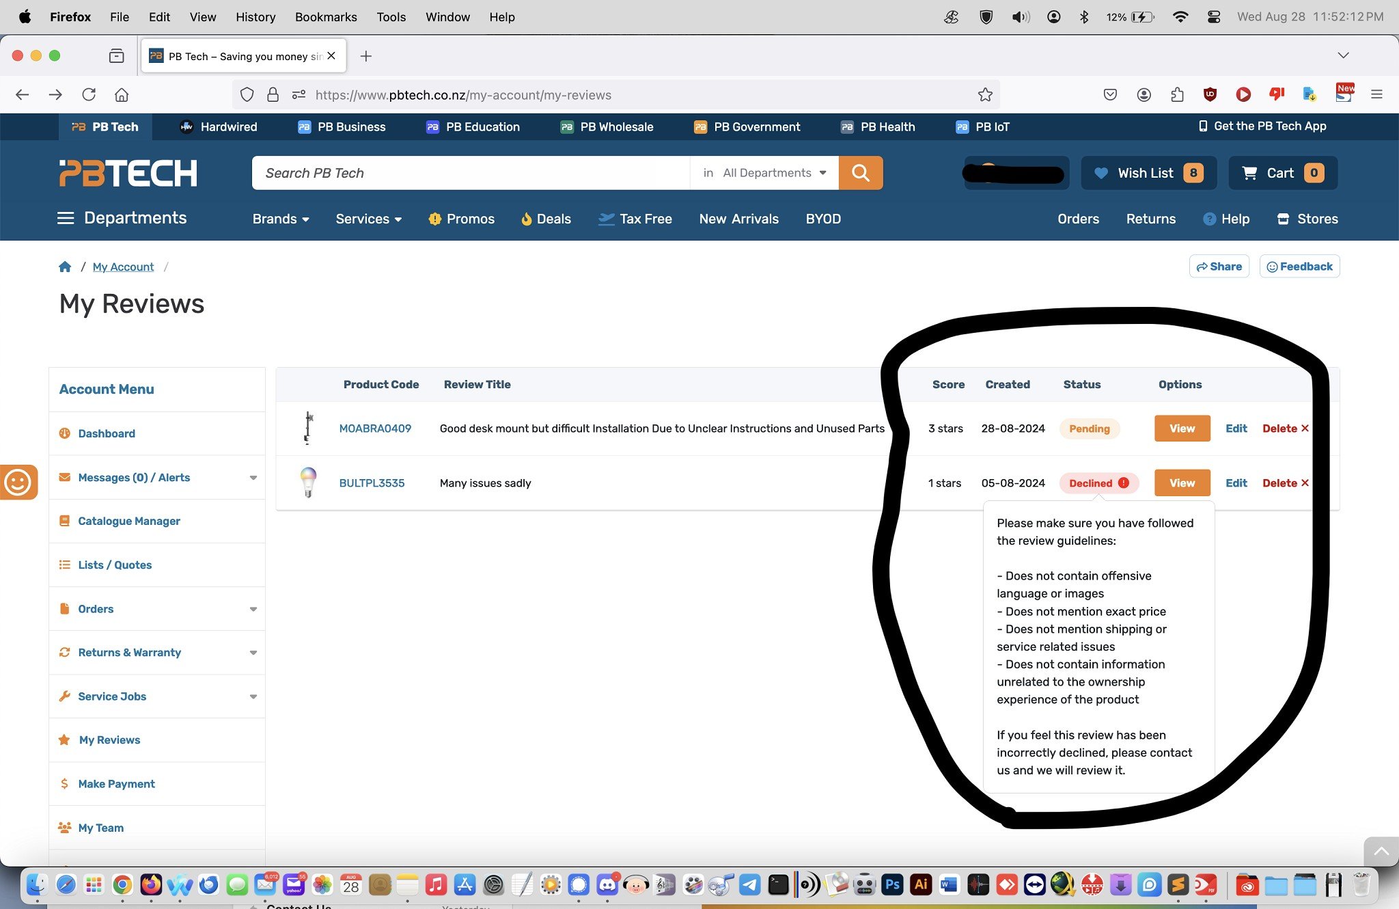The image size is (1399, 909).
Task: Switch to PB IoT site tab
Action: click(x=982, y=126)
